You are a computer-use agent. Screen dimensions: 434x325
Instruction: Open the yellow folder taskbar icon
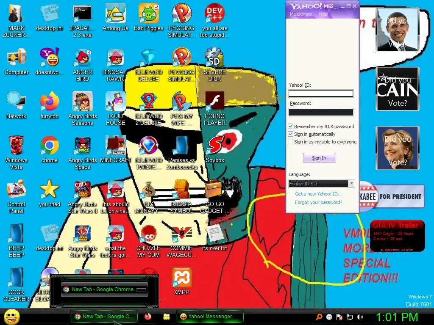pyautogui.click(x=166, y=317)
